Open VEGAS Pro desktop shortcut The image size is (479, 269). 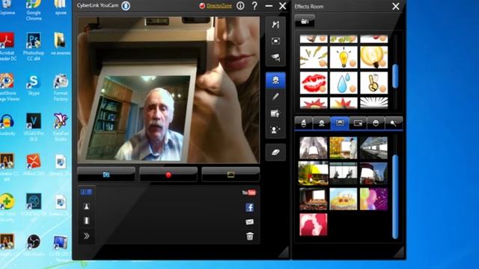(x=34, y=127)
